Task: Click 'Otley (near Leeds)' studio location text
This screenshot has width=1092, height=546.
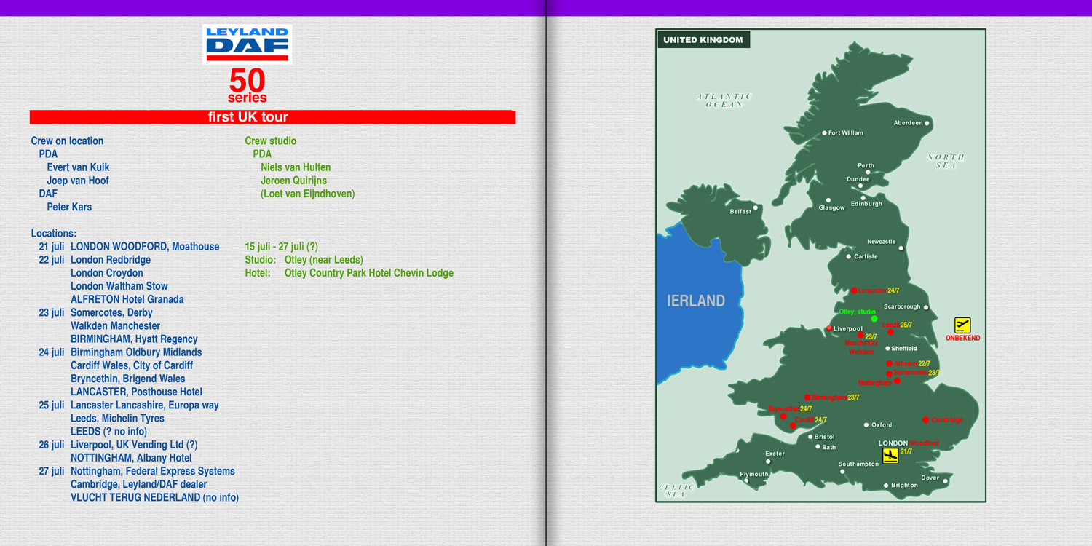Action: pyautogui.click(x=324, y=260)
